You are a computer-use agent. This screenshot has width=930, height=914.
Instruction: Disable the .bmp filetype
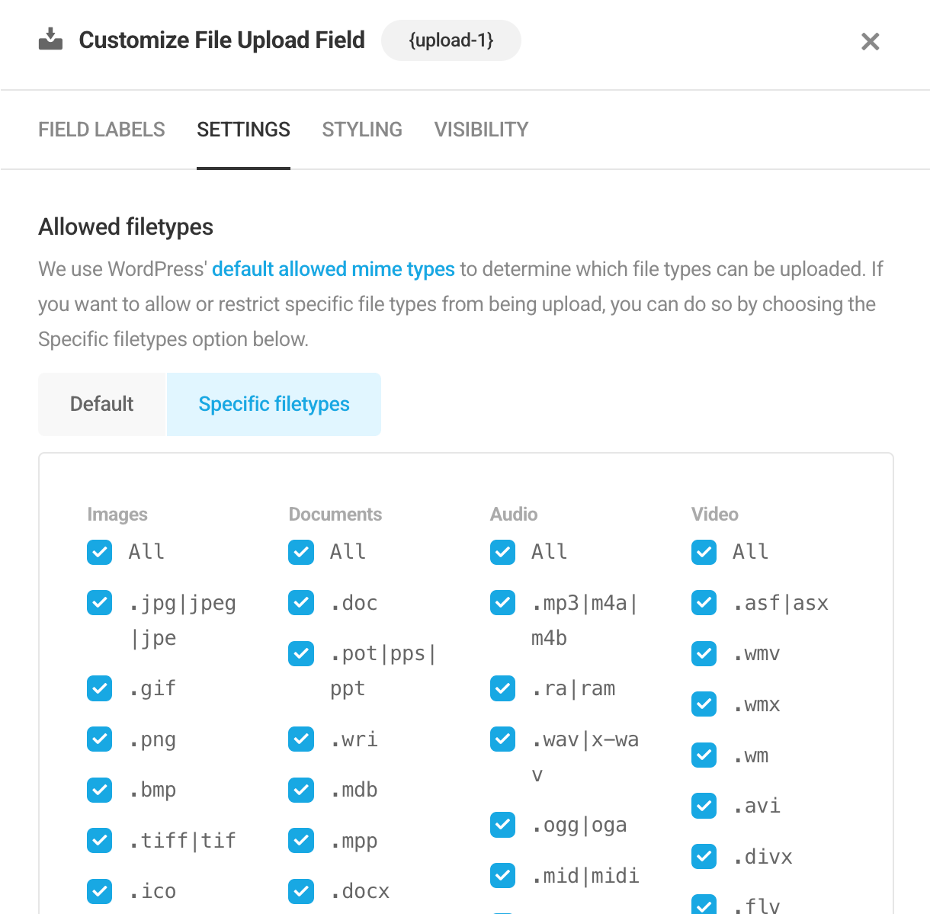[100, 791]
